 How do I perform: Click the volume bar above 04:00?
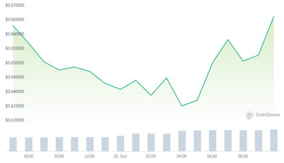tap(182, 141)
